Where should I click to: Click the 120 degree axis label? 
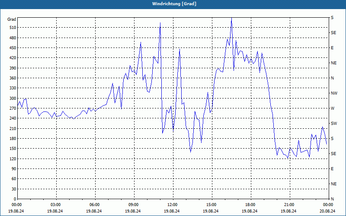[x=13, y=159]
